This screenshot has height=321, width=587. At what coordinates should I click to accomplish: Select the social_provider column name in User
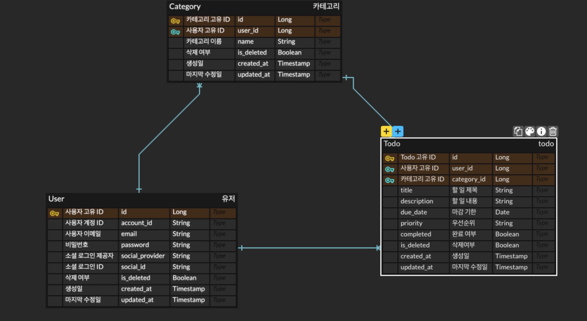click(x=143, y=256)
